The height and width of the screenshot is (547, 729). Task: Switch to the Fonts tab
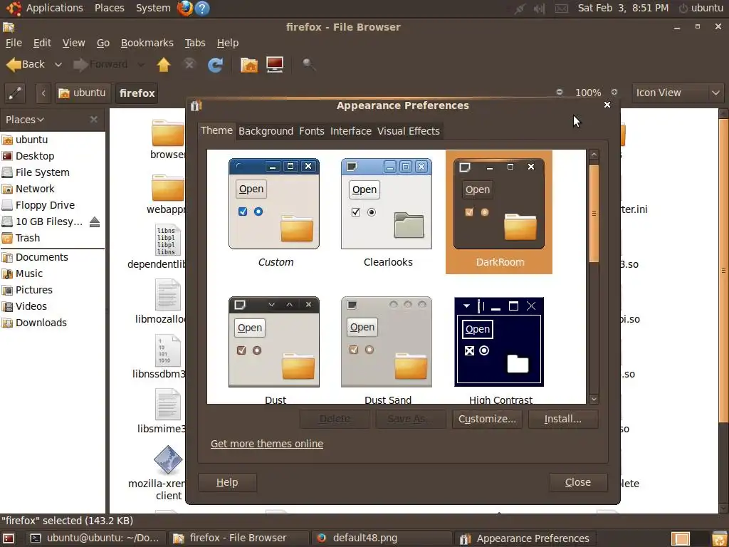coord(312,131)
